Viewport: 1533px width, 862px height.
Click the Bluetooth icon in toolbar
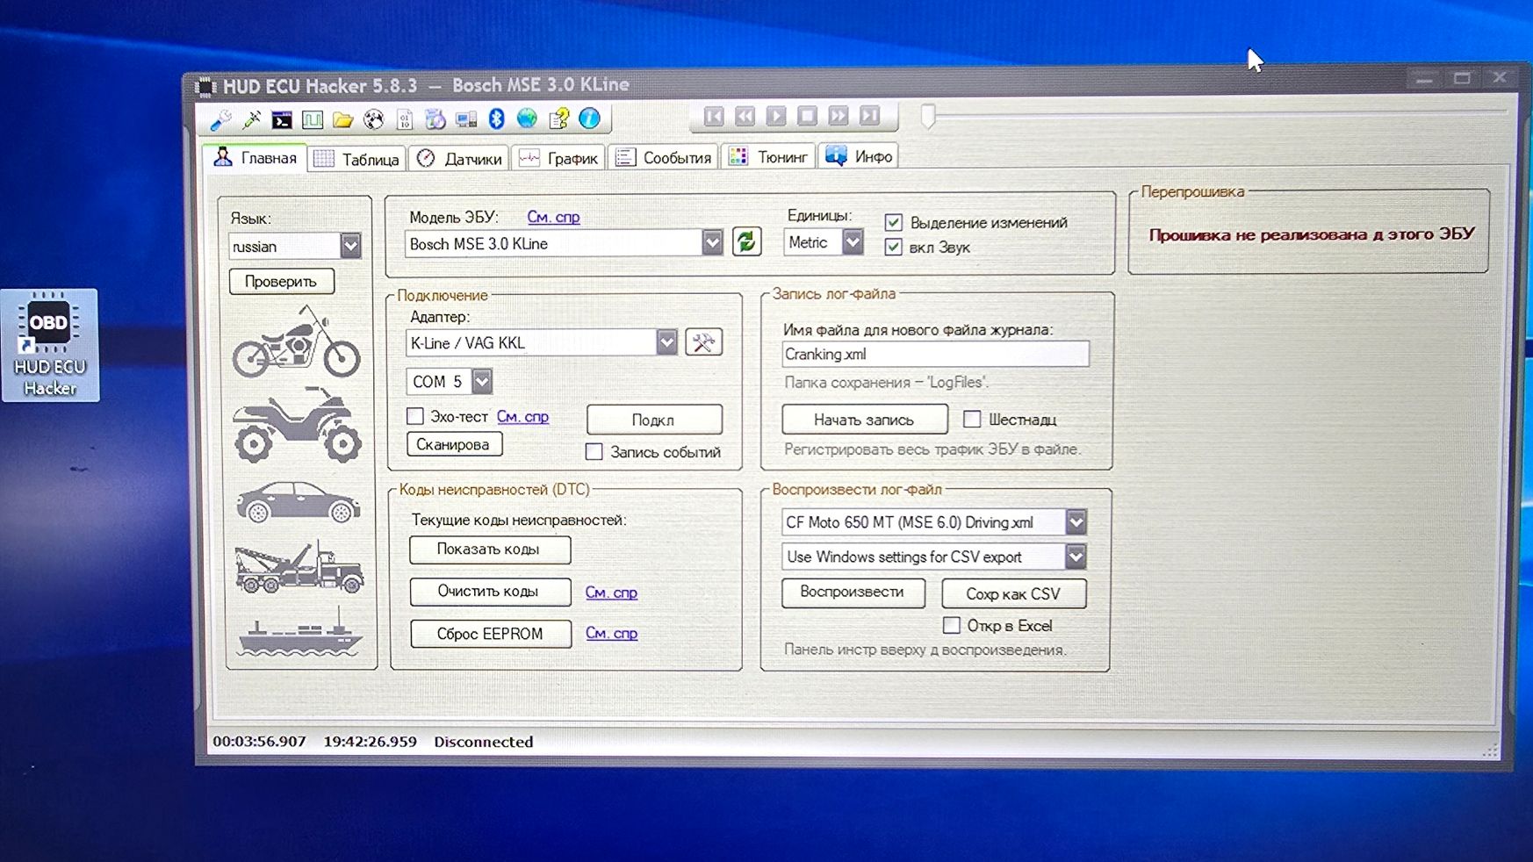pos(497,119)
